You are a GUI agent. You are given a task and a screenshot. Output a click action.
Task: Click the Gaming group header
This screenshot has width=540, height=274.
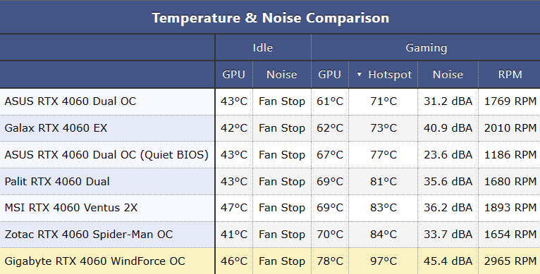(426, 47)
